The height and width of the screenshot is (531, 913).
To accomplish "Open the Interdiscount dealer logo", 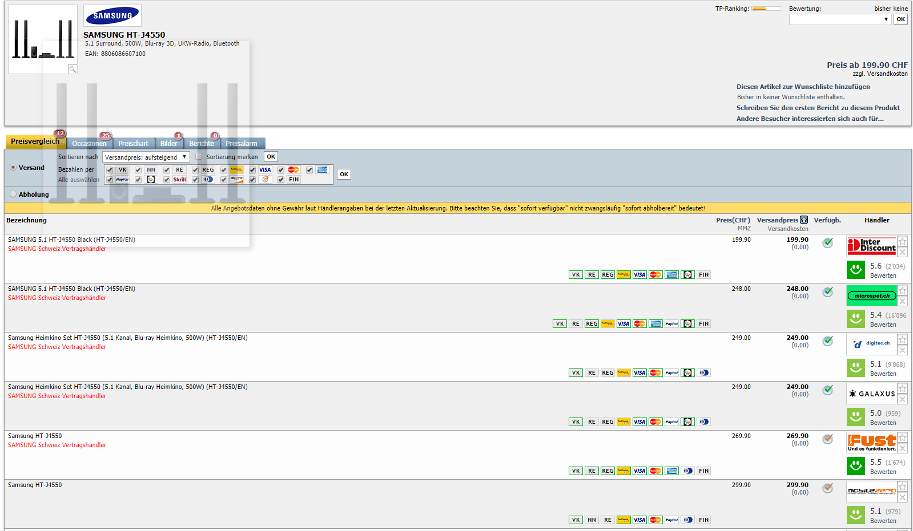I will click(871, 246).
